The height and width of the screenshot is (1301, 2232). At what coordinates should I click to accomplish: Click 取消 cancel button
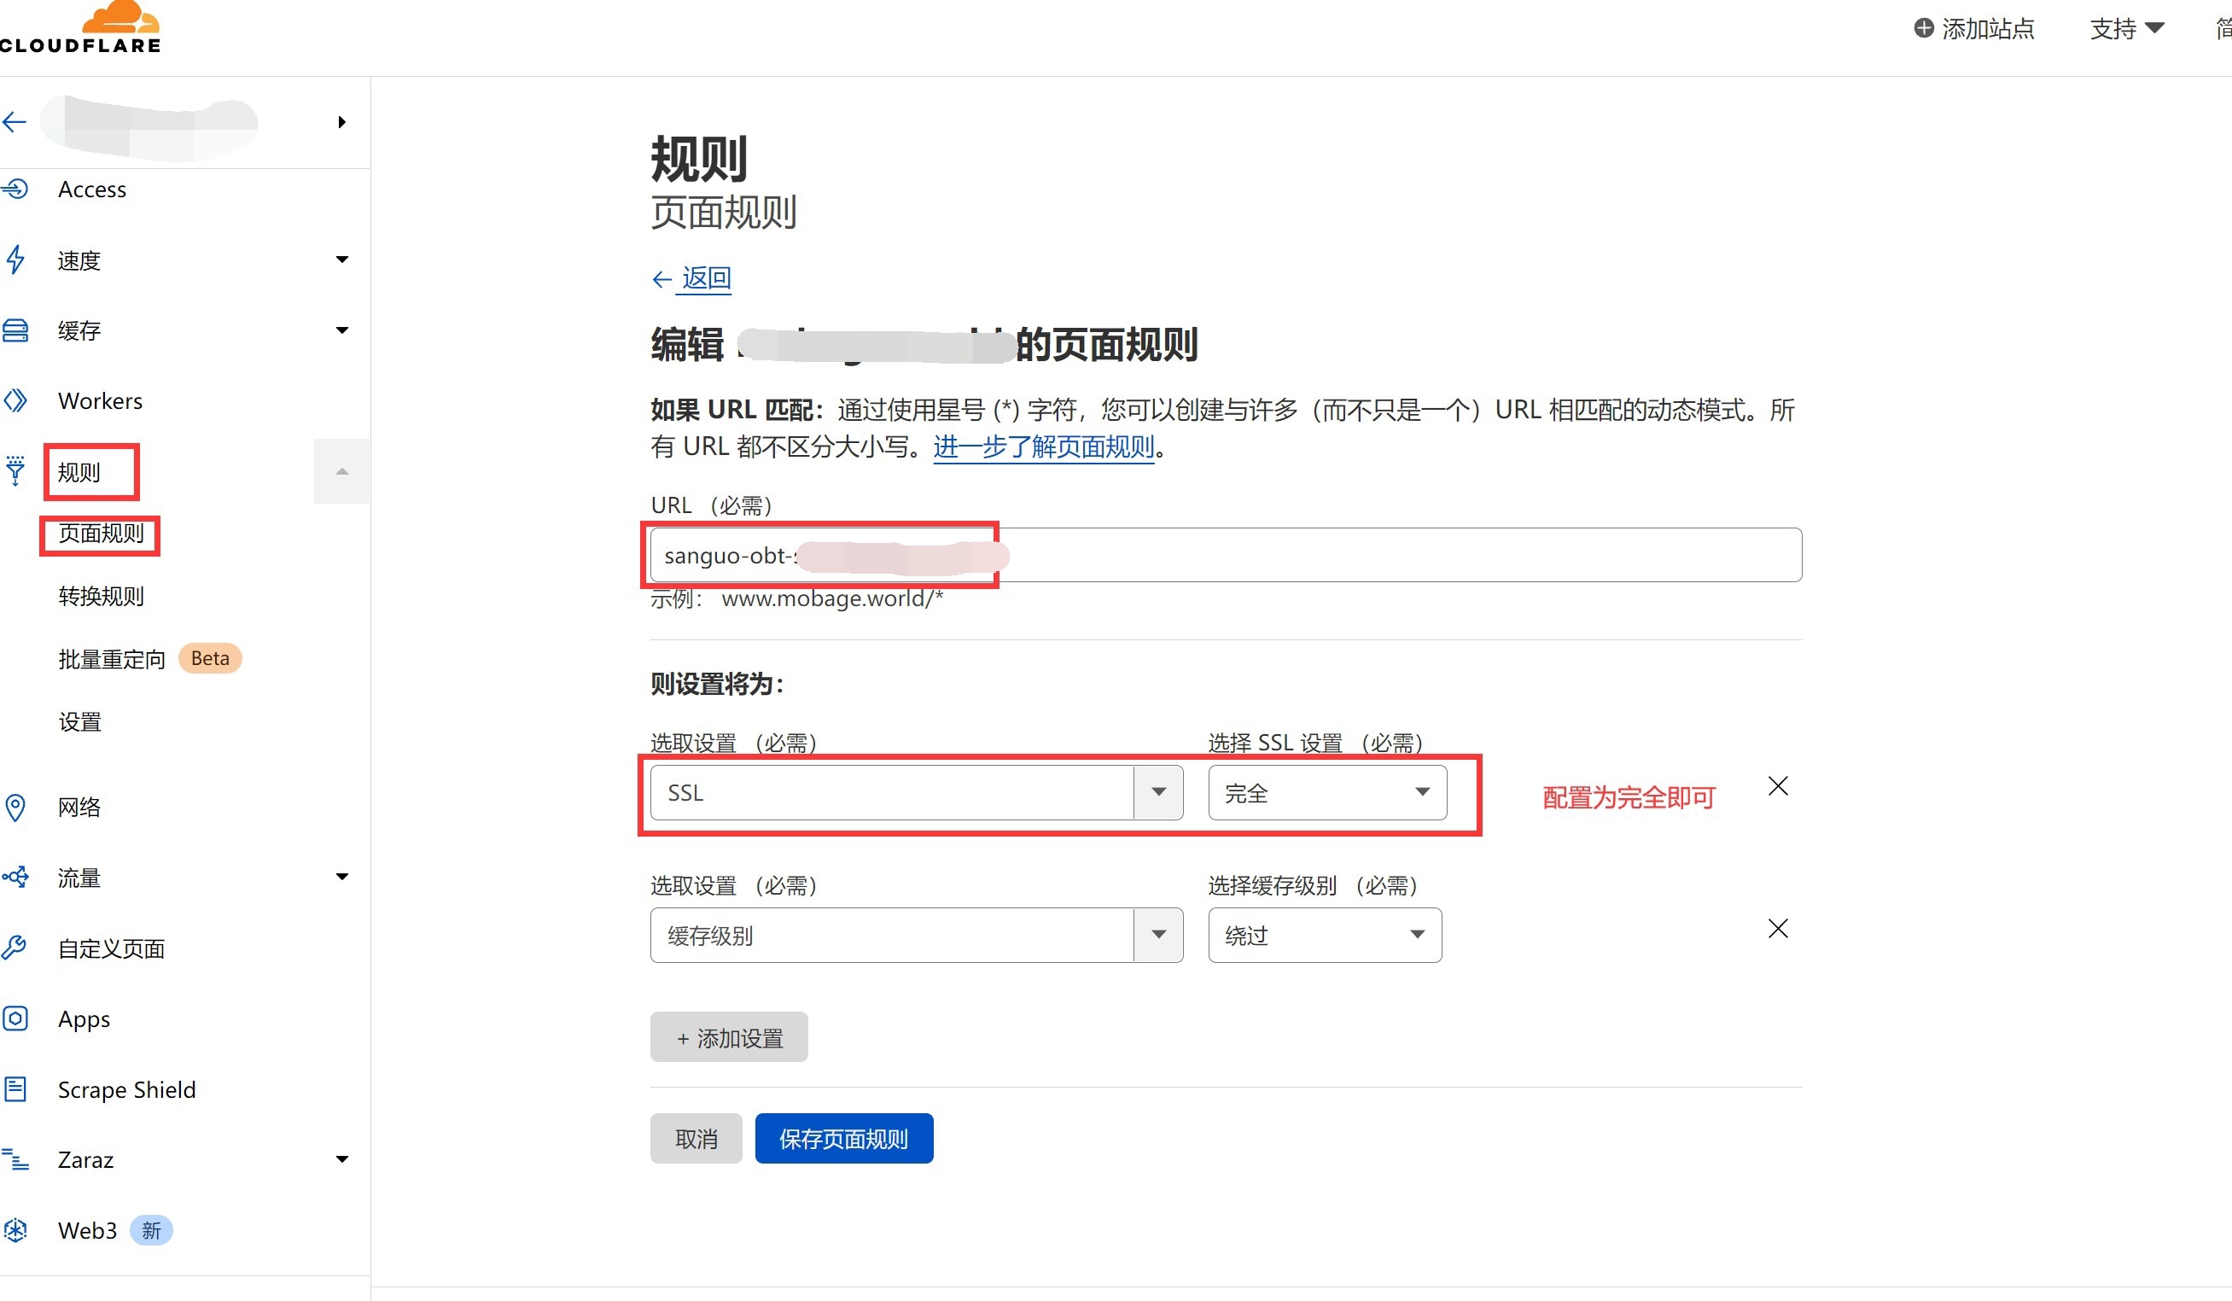[x=698, y=1139]
